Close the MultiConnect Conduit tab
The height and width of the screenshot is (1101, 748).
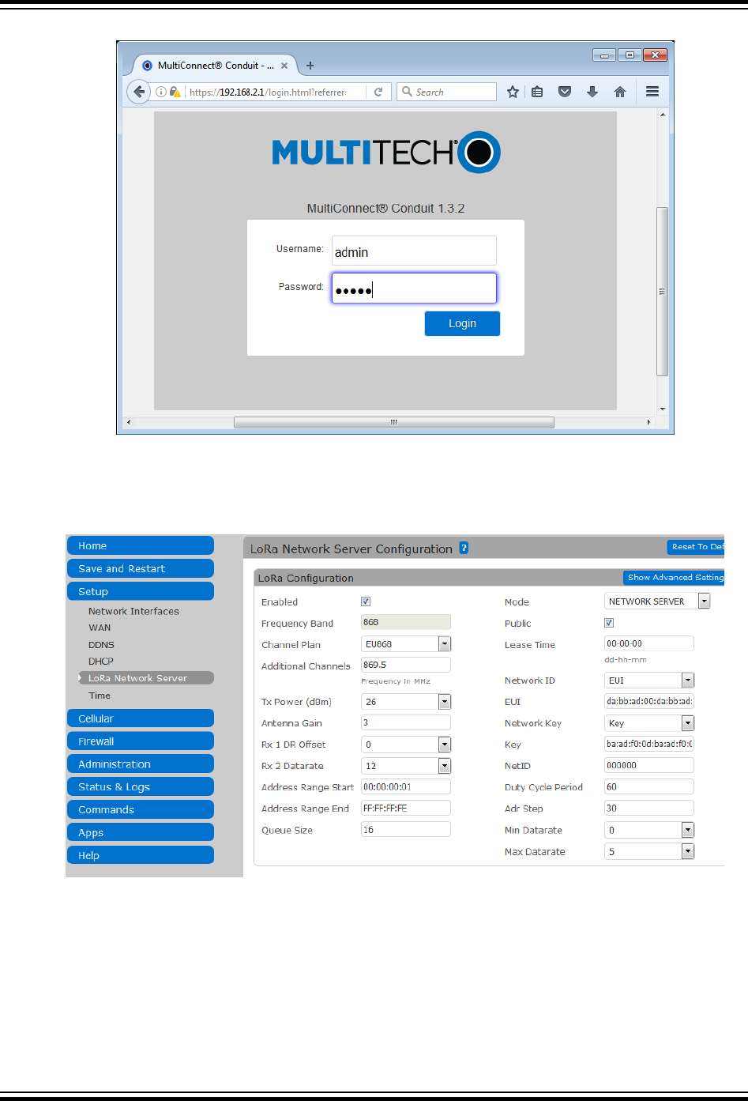pyautogui.click(x=284, y=66)
